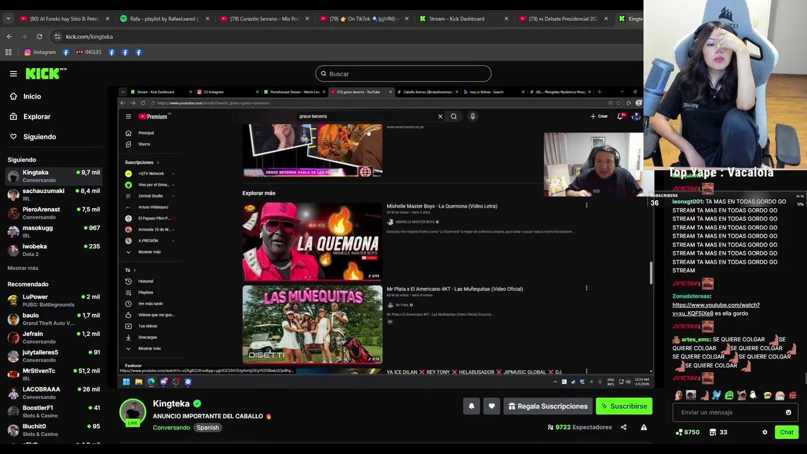Open INGLES bookmark in bookmarks bar
This screenshot has width=807, height=454.
pos(89,52)
